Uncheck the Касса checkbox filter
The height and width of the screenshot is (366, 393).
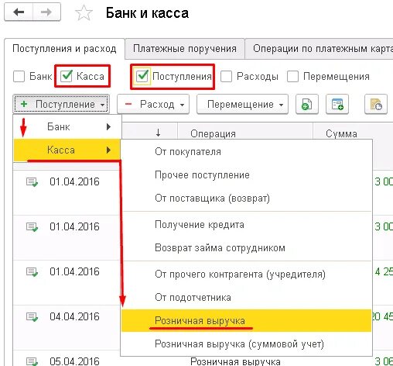tap(67, 76)
